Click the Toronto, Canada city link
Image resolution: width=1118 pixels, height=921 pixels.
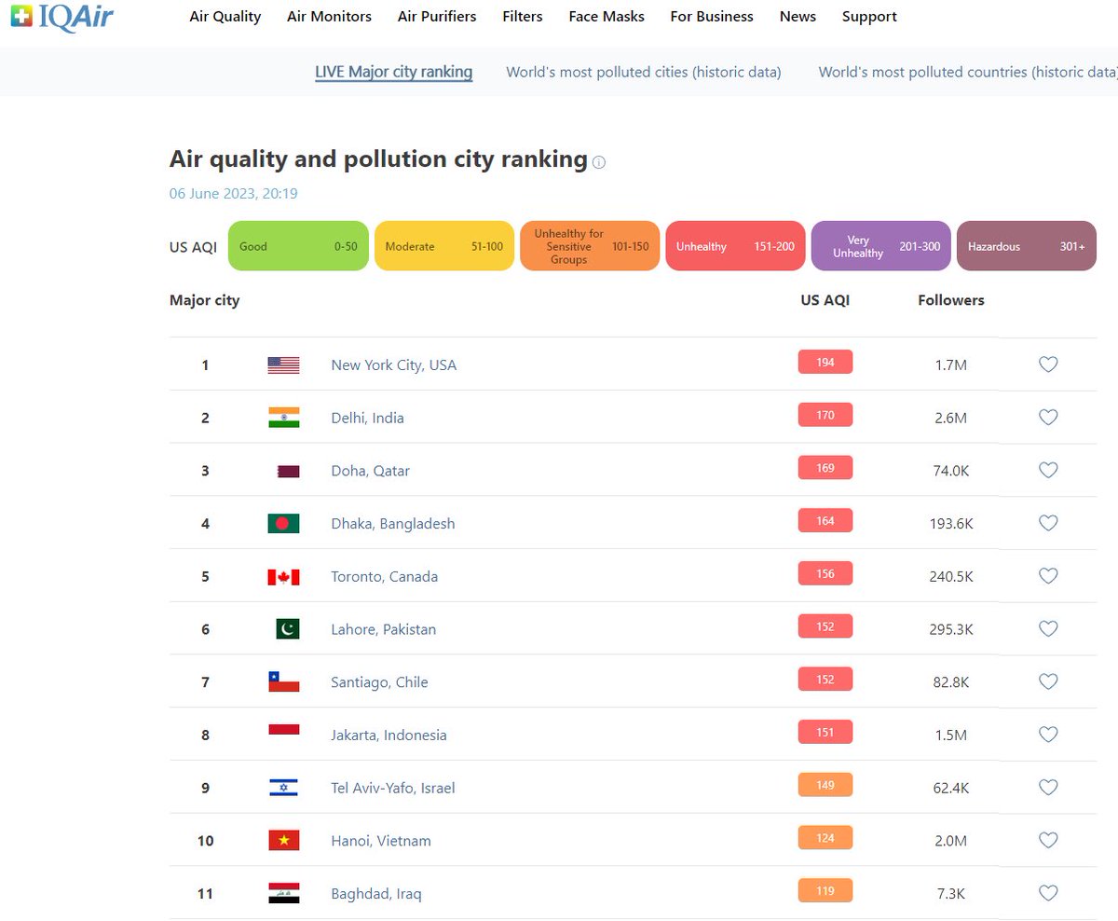(x=384, y=576)
